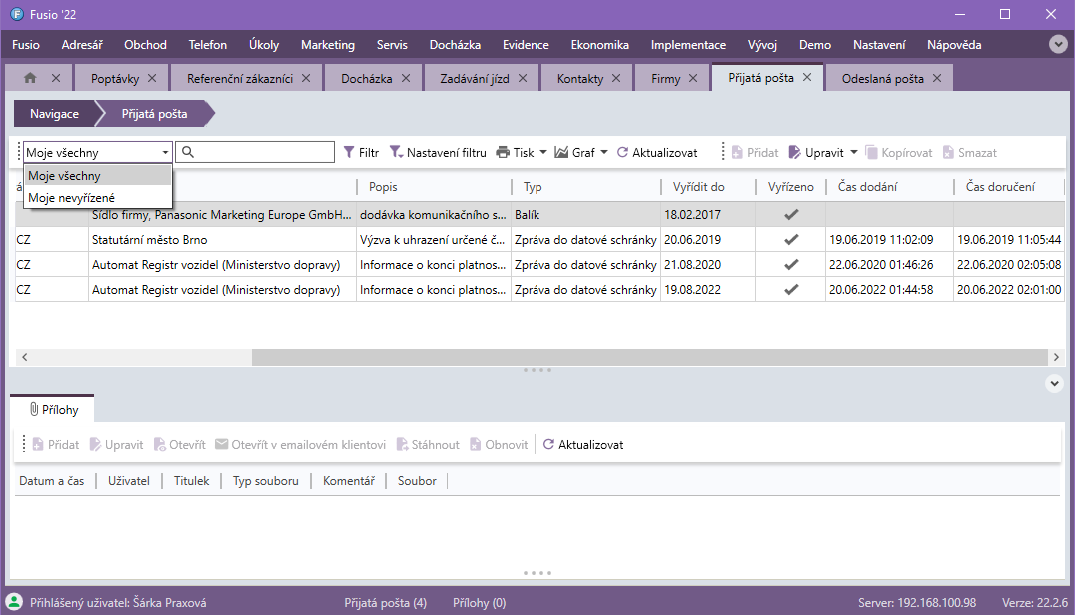
Task: Open Nastavení filtru filter settings
Action: pos(438,153)
